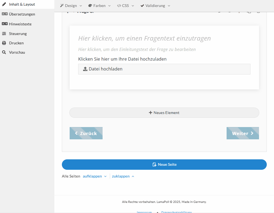Click the sliders icon next to Steuerung
Viewport: 274px width, 213px height.
4,34
